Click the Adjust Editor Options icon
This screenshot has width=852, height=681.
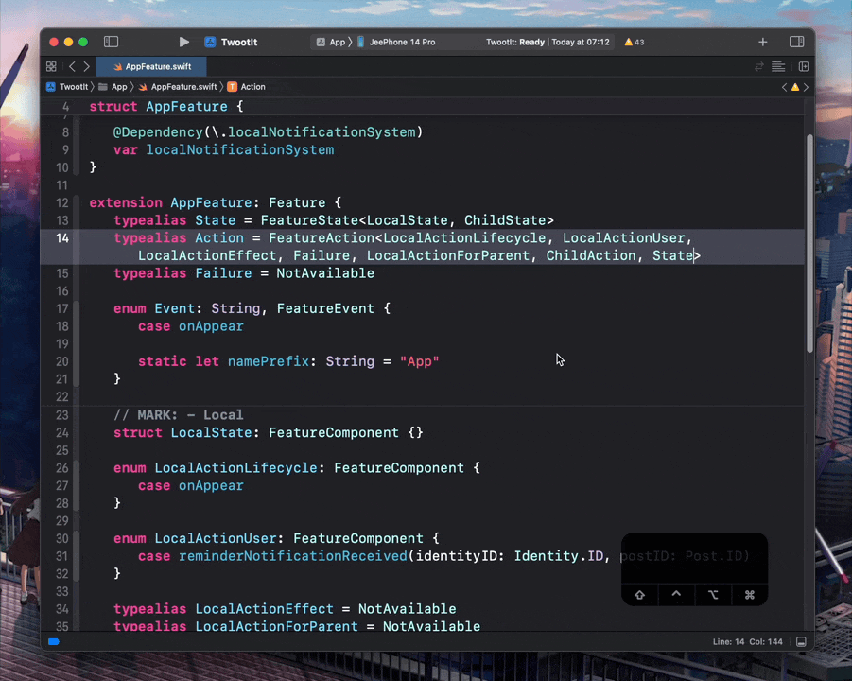point(777,66)
